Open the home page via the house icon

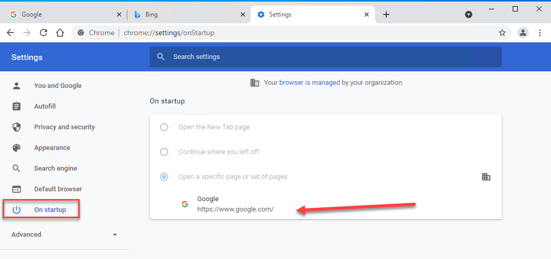tap(60, 33)
